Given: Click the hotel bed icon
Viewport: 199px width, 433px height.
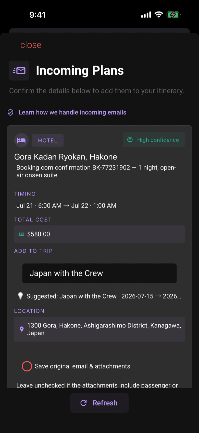Looking at the screenshot, I should pyautogui.click(x=21, y=140).
